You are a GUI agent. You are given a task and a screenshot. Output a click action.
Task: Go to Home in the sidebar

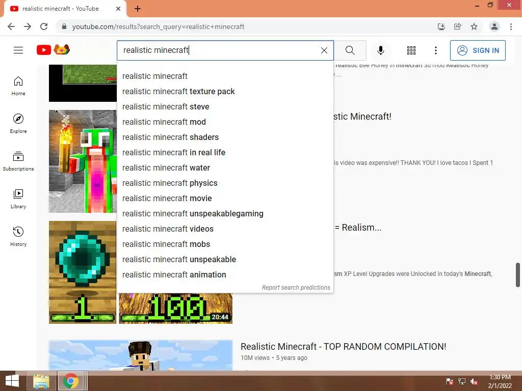(x=18, y=86)
